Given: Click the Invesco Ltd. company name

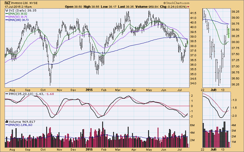Looking at the screenshot, I should [x=20, y=3].
